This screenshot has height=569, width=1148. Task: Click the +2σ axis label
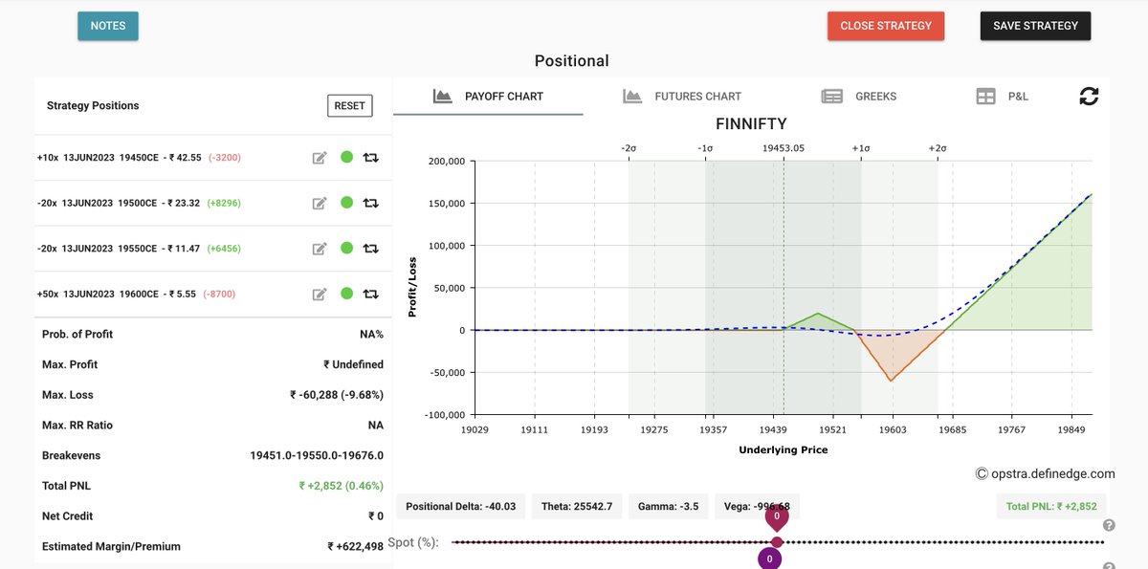click(x=938, y=148)
